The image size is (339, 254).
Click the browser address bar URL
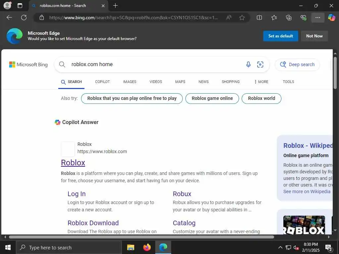pyautogui.click(x=133, y=18)
